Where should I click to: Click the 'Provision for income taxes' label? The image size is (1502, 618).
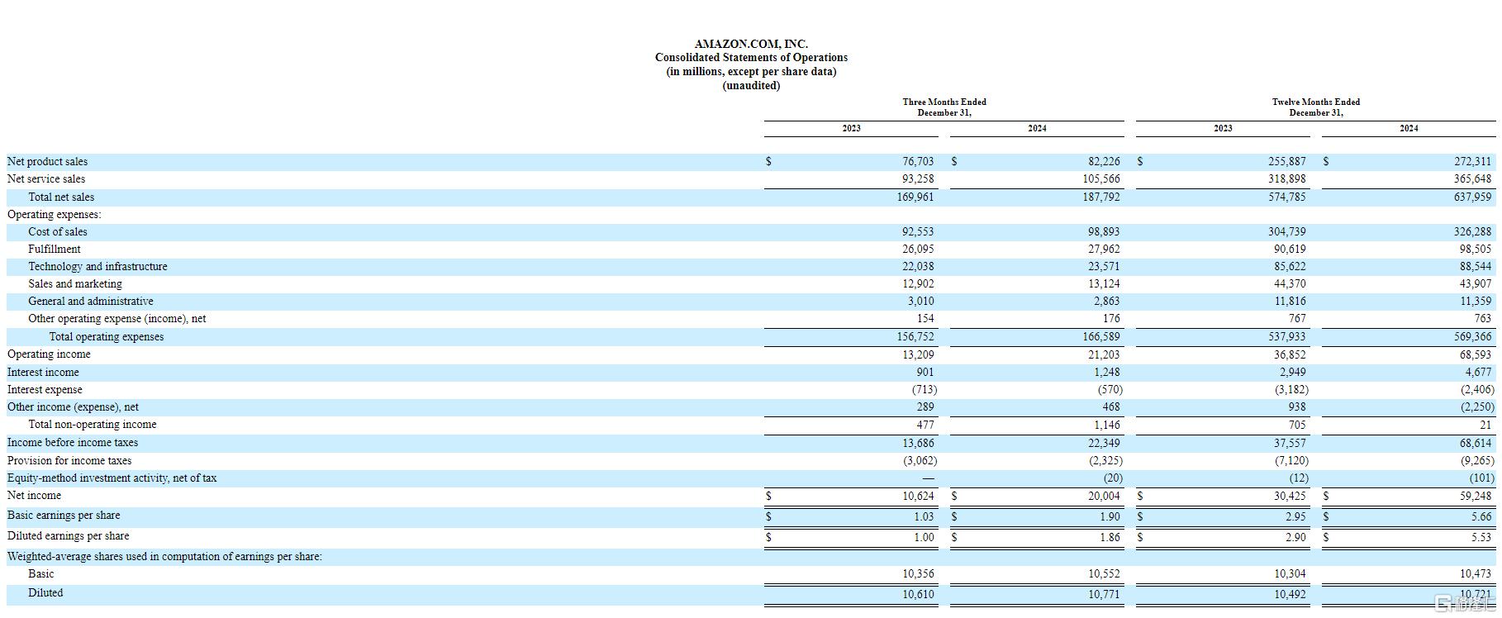[69, 461]
